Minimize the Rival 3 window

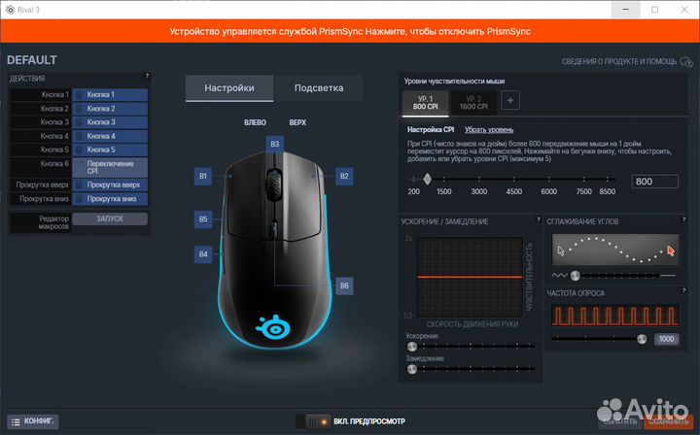coord(625,10)
